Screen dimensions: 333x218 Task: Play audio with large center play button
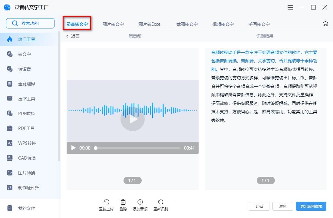[133, 119]
